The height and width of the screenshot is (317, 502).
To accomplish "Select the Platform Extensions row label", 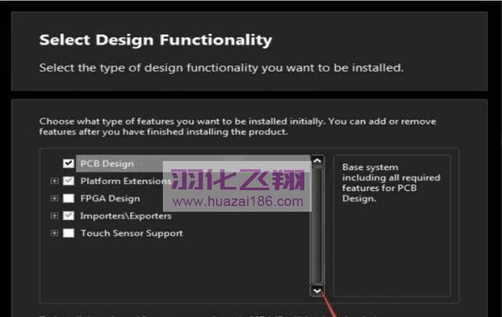I will (x=125, y=181).
